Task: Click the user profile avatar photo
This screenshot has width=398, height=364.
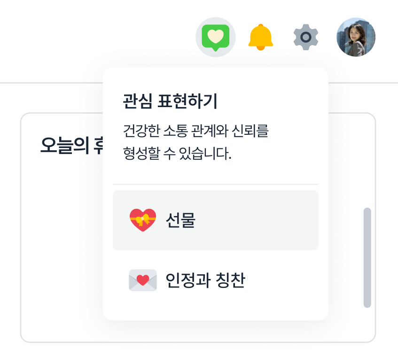Action: [x=356, y=37]
